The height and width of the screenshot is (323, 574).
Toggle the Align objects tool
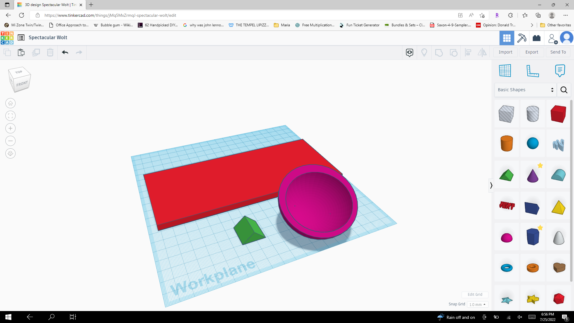pyautogui.click(x=469, y=52)
